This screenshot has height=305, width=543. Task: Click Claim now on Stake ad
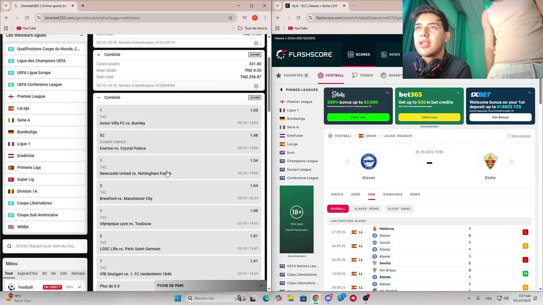pos(358,117)
